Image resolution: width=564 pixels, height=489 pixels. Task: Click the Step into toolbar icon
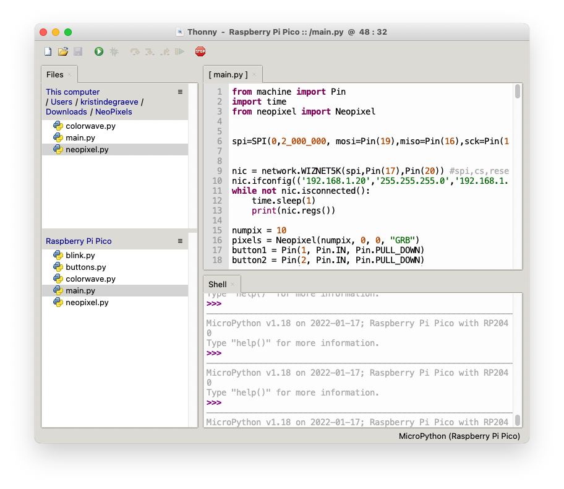point(150,52)
